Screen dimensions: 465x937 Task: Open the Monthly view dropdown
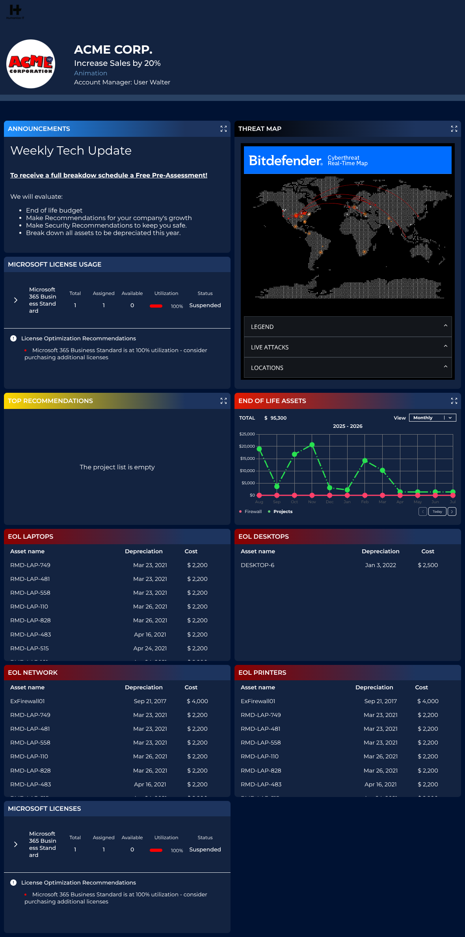click(x=432, y=418)
